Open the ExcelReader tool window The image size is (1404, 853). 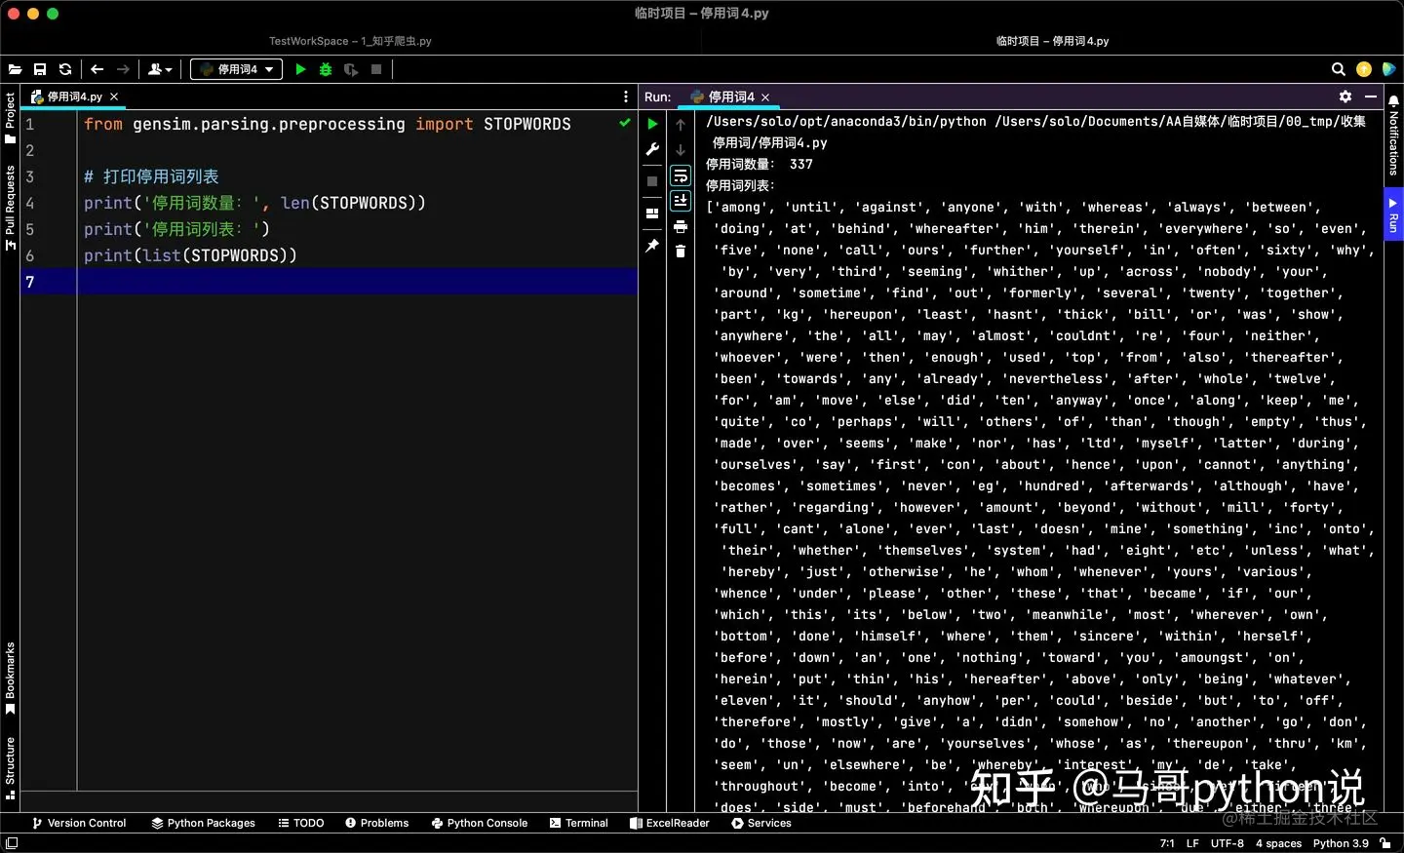[x=669, y=823]
